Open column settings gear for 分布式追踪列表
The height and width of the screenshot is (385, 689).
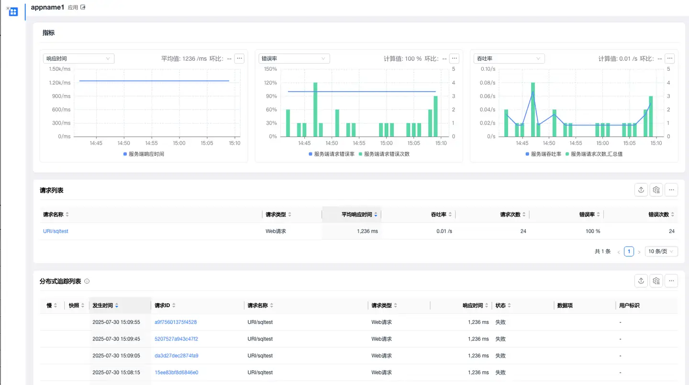click(x=656, y=280)
